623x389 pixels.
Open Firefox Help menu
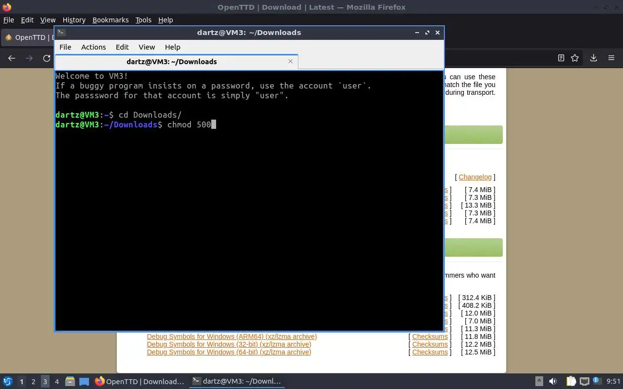point(165,20)
